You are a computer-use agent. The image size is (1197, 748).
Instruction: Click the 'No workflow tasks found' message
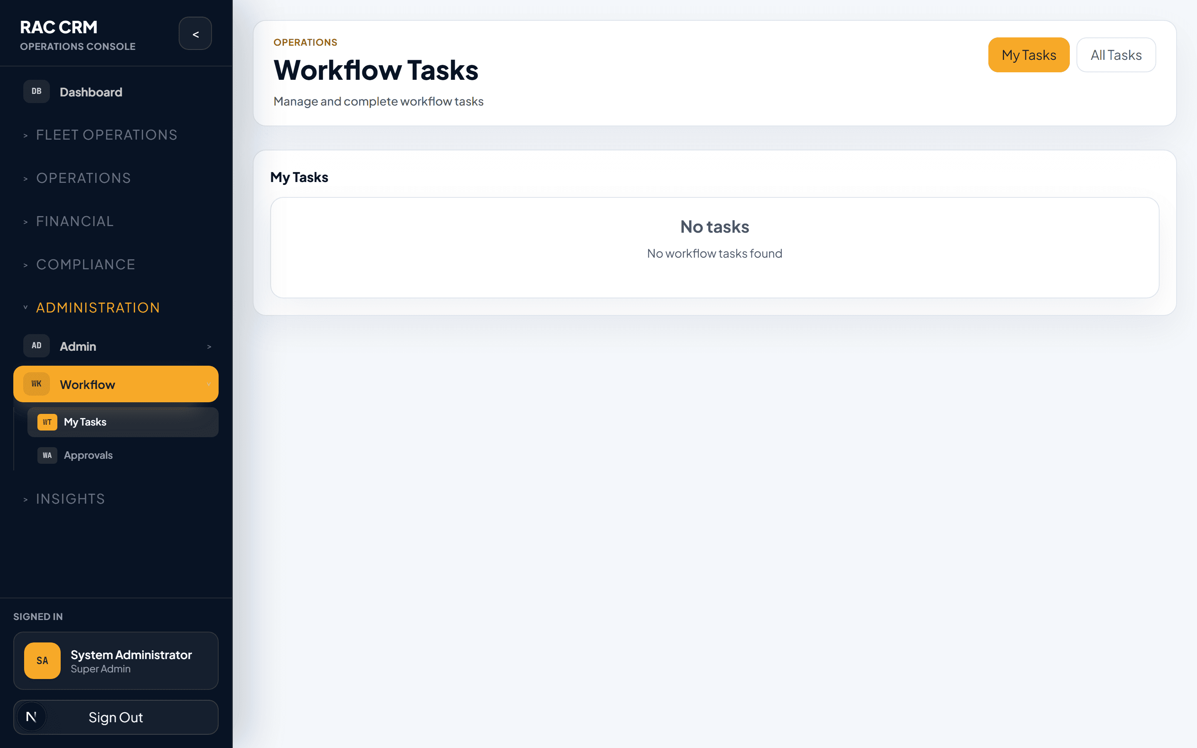tap(714, 253)
